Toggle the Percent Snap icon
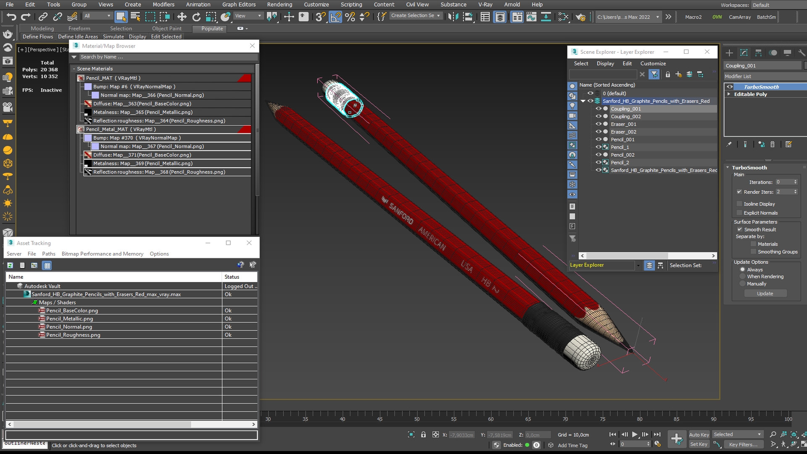Viewport: 807px width, 454px height. [350, 17]
